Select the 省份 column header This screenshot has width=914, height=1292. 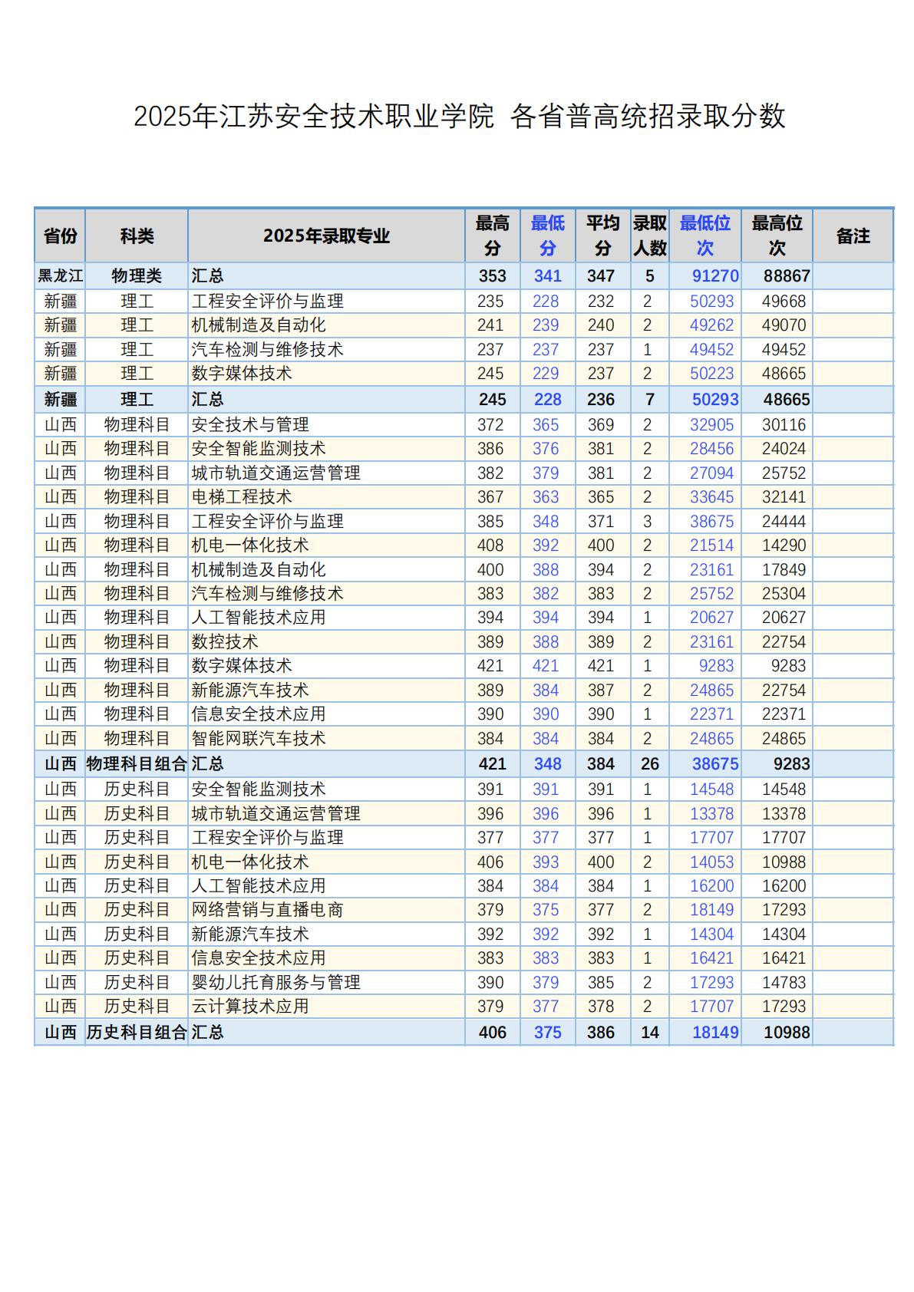(x=61, y=236)
